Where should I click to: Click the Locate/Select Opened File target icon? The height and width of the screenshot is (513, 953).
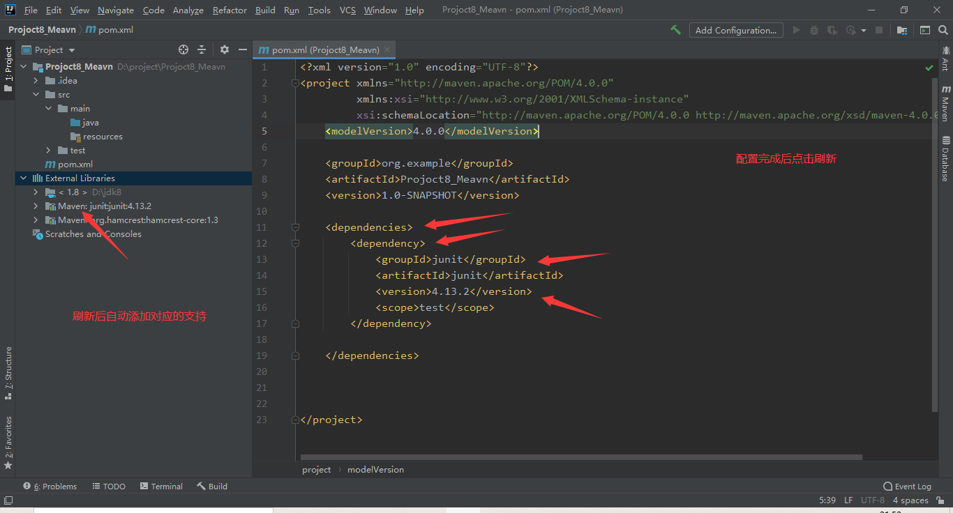click(x=183, y=49)
